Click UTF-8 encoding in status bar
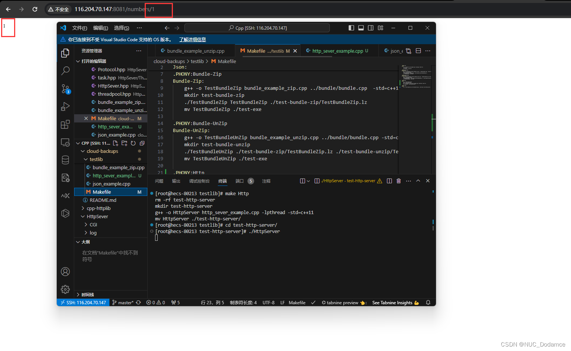This screenshot has width=571, height=351. [x=269, y=302]
